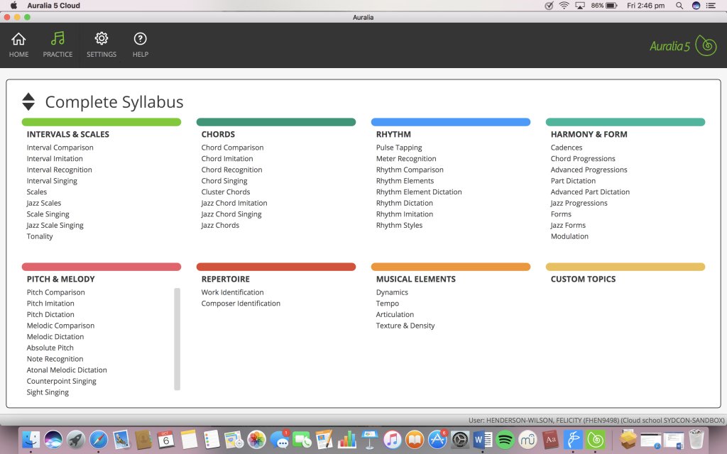The image size is (727, 454).
Task: Open Interval Comparison topic
Action: pyautogui.click(x=60, y=148)
